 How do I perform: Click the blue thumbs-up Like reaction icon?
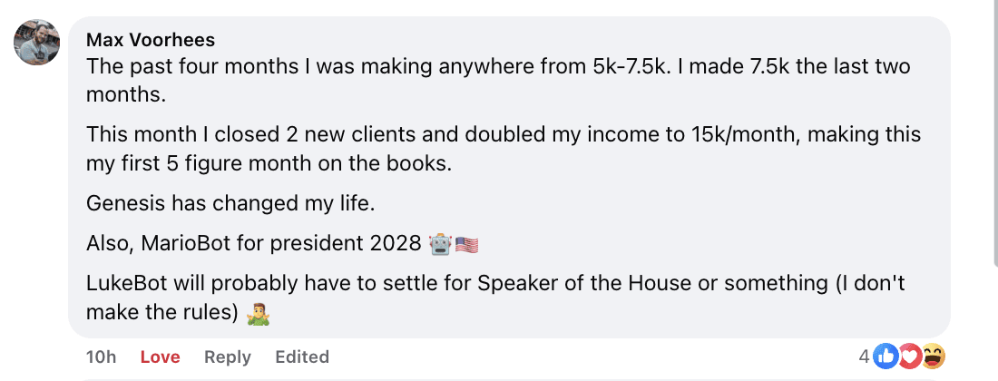[885, 357]
